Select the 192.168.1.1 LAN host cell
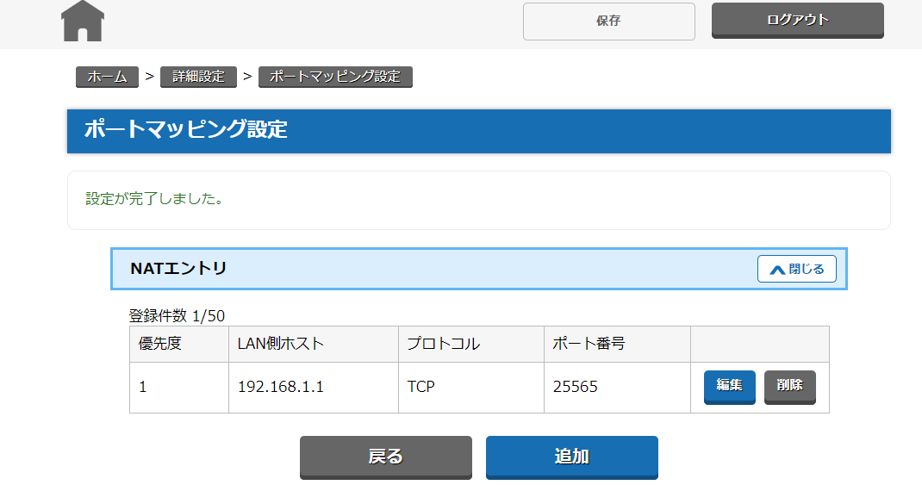Viewport: 922px width, 485px height. [x=314, y=388]
